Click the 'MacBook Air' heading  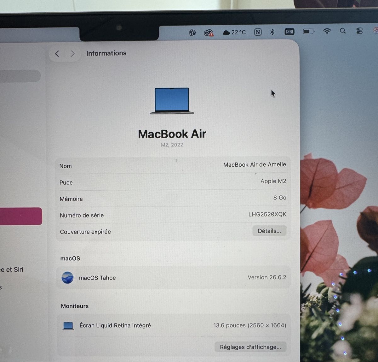pyautogui.click(x=172, y=134)
